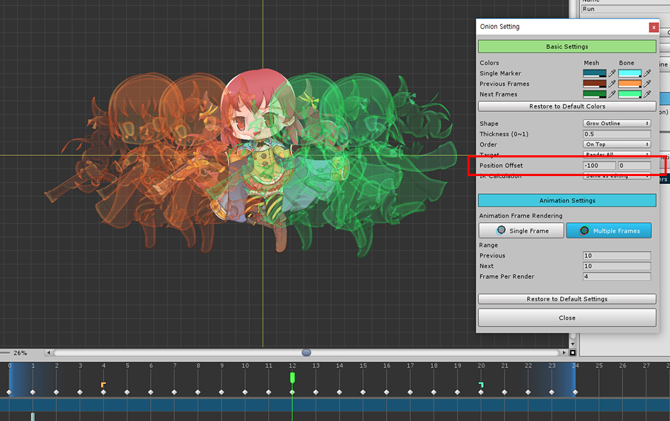Click the square icon right of scrollbar
The width and height of the screenshot is (670, 421).
coord(573,353)
